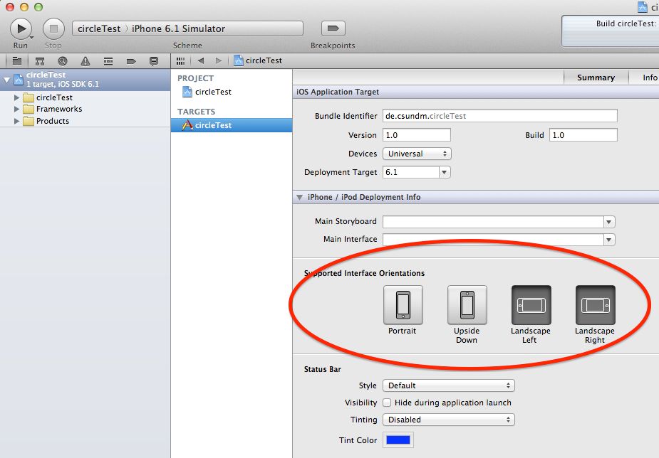Toggle Landscape Right orientation
This screenshot has width=659, height=458.
[595, 305]
